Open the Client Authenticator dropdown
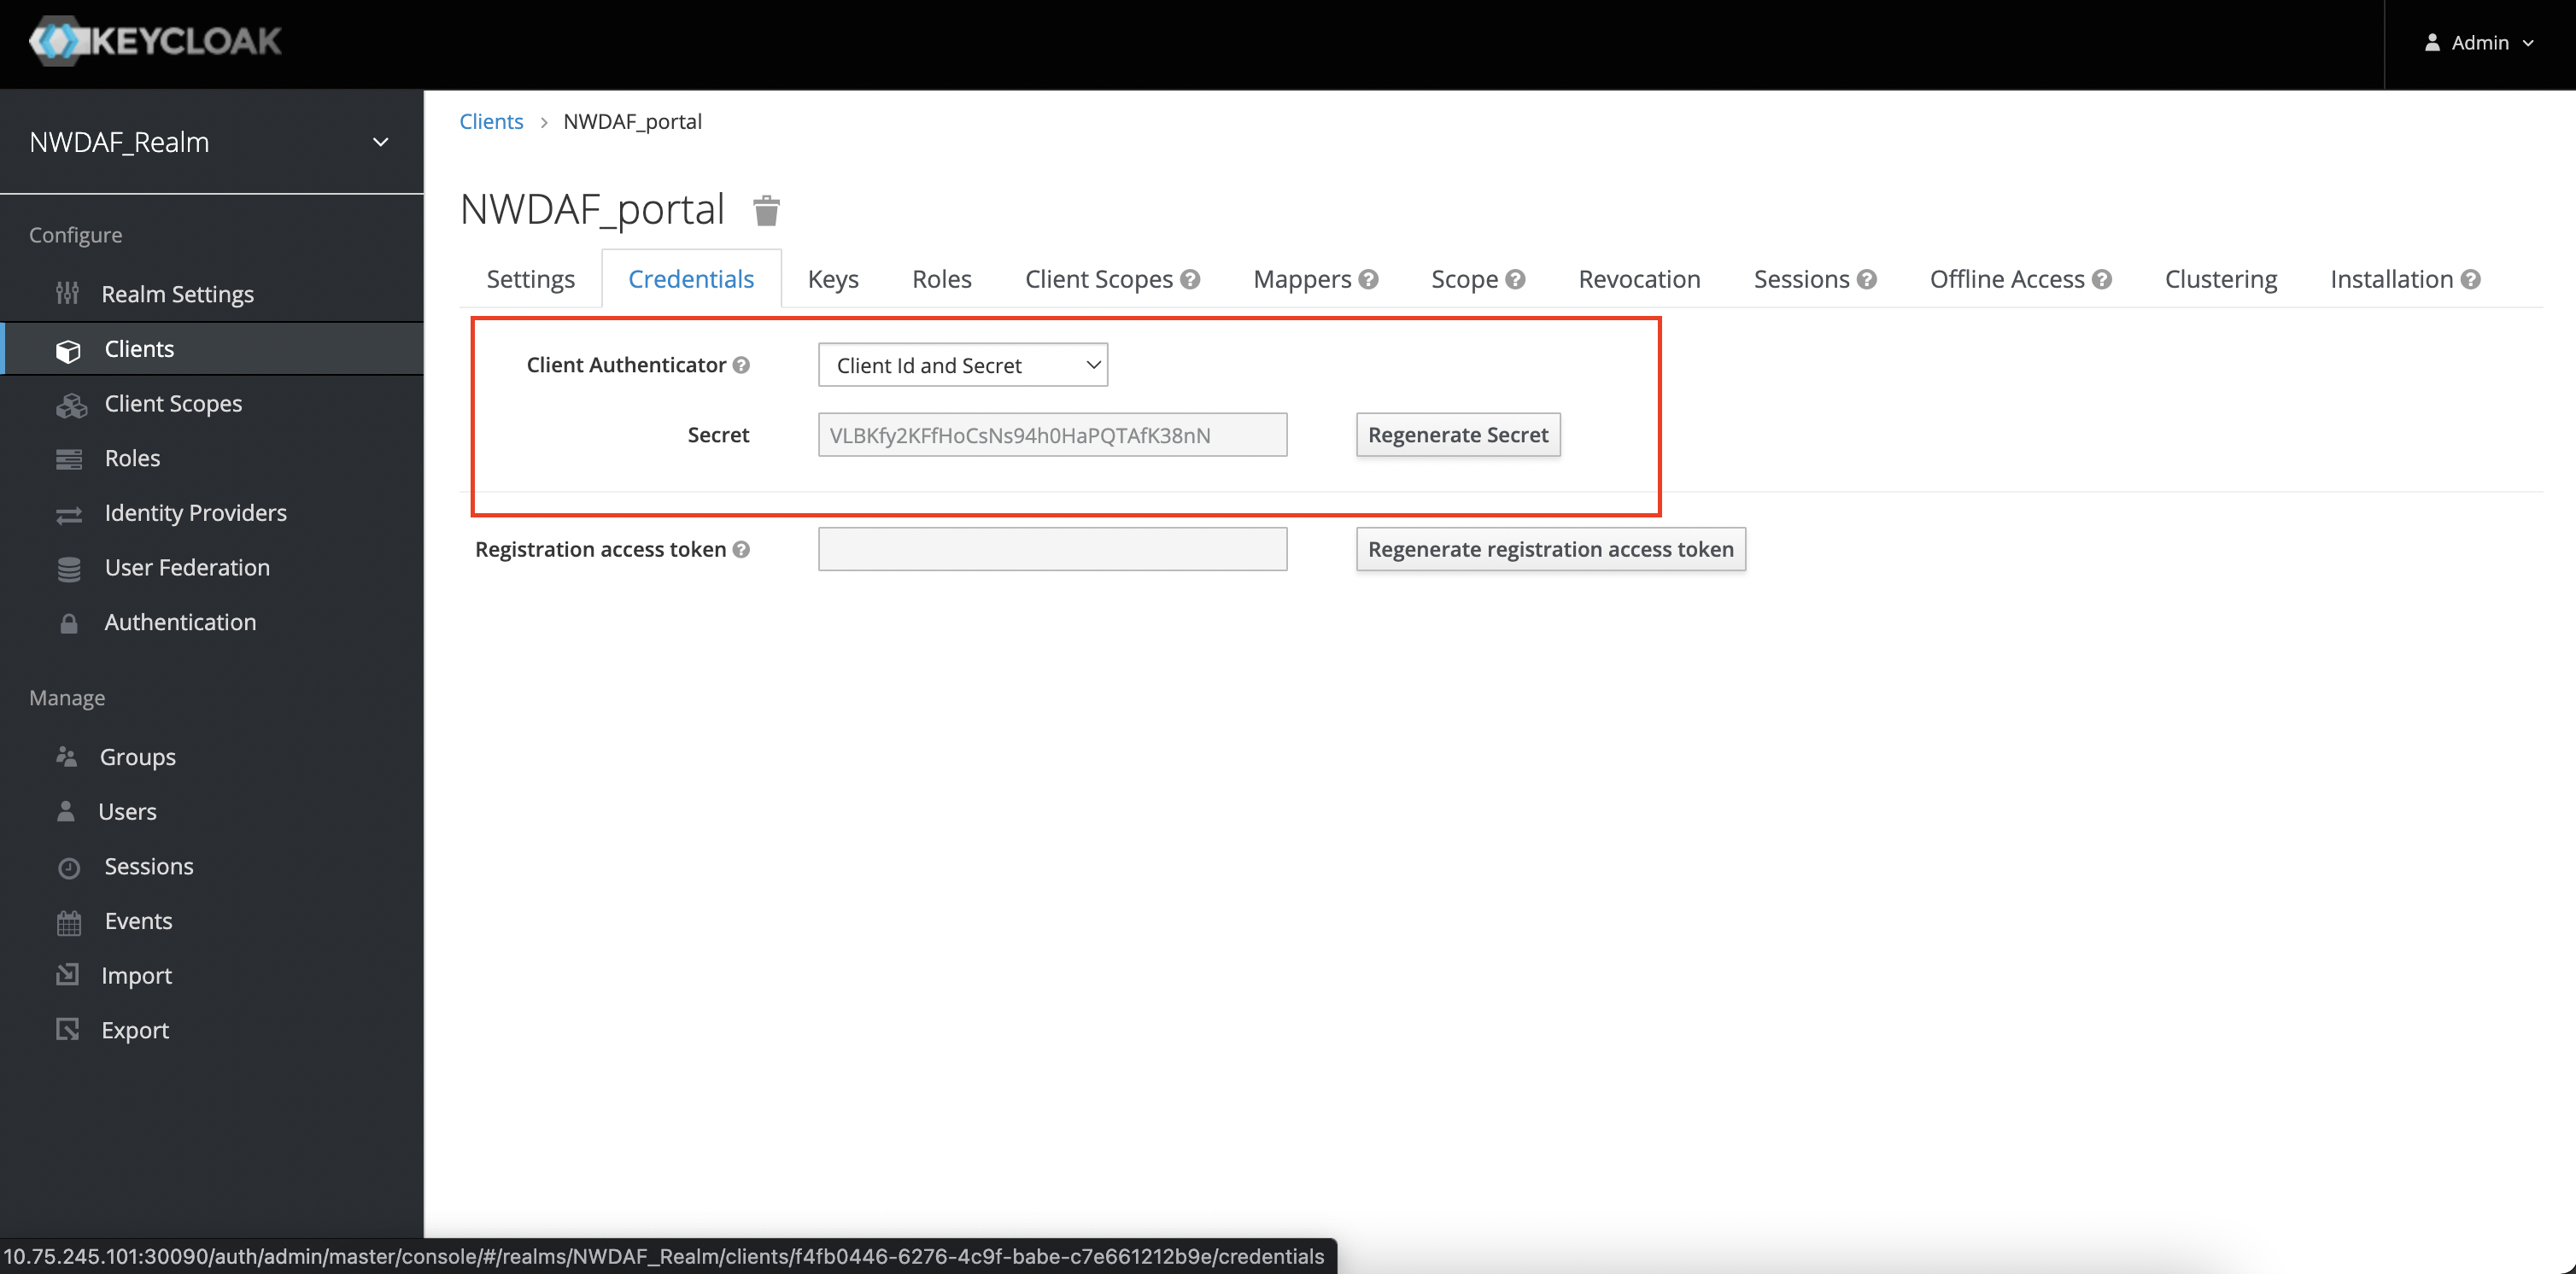Screen dimensions: 2576x1274 [x=962, y=365]
